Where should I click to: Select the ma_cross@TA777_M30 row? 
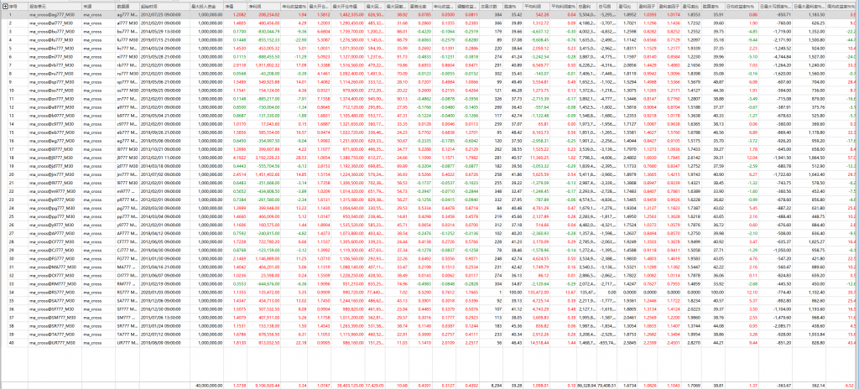[x=52, y=335]
